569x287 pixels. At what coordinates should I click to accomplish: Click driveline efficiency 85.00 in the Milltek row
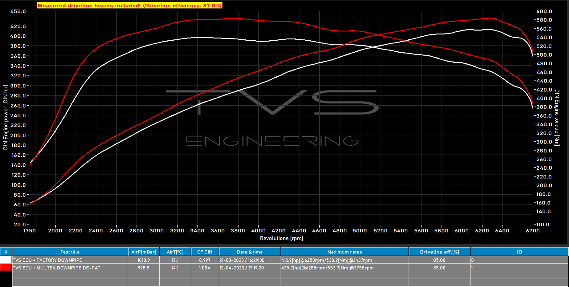(439, 268)
